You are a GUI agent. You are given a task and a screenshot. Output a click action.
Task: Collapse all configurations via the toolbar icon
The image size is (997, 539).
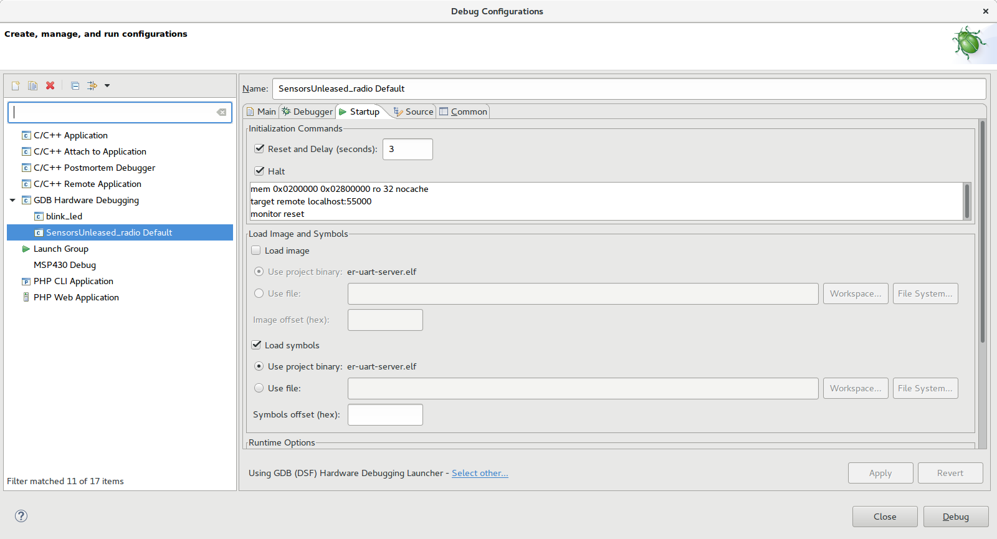(75, 85)
